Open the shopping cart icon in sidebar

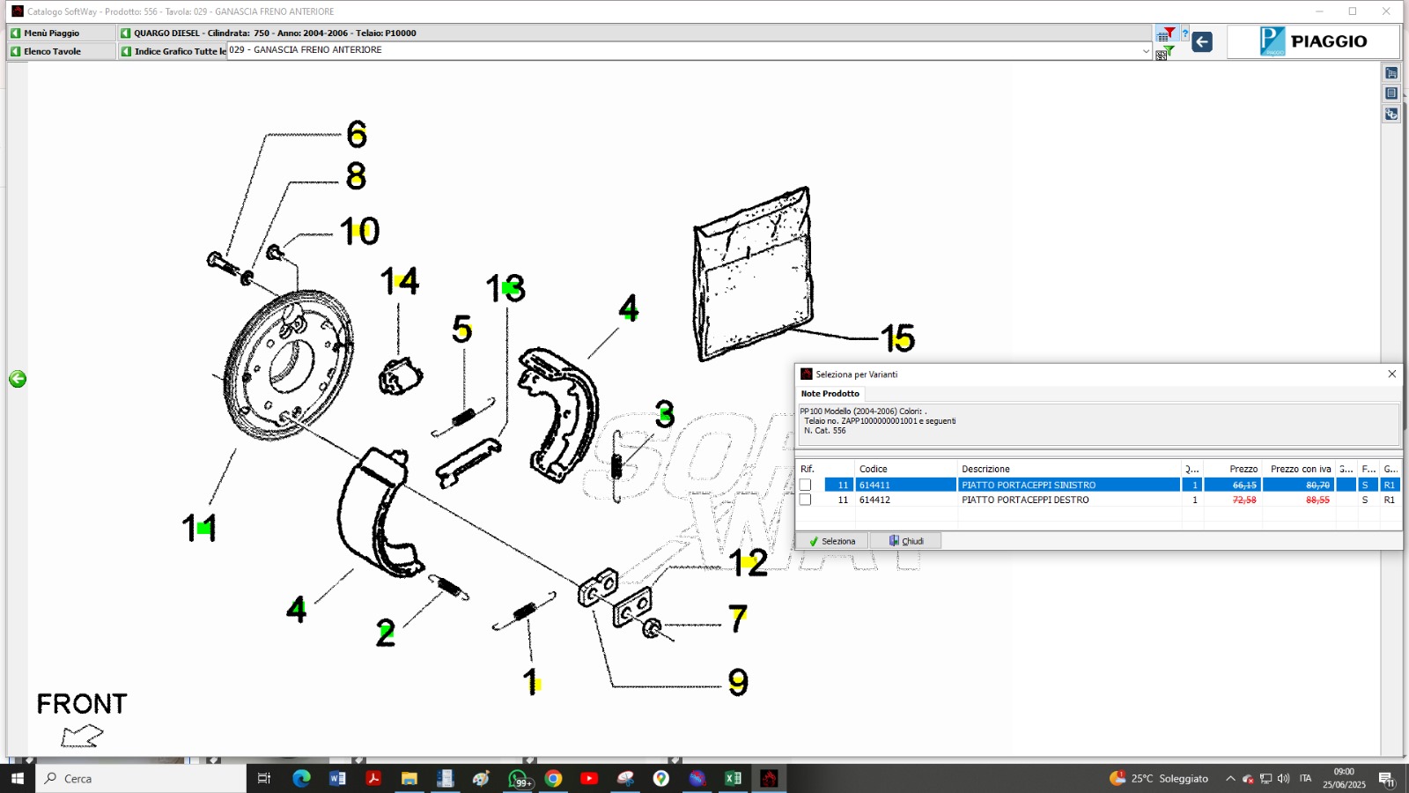tap(1391, 73)
